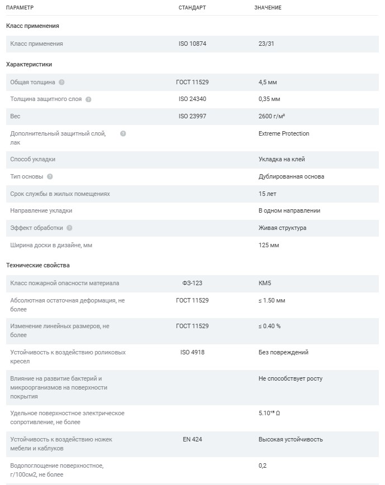Select the Живая структура value
This screenshot has width=385, height=485.
click(283, 228)
